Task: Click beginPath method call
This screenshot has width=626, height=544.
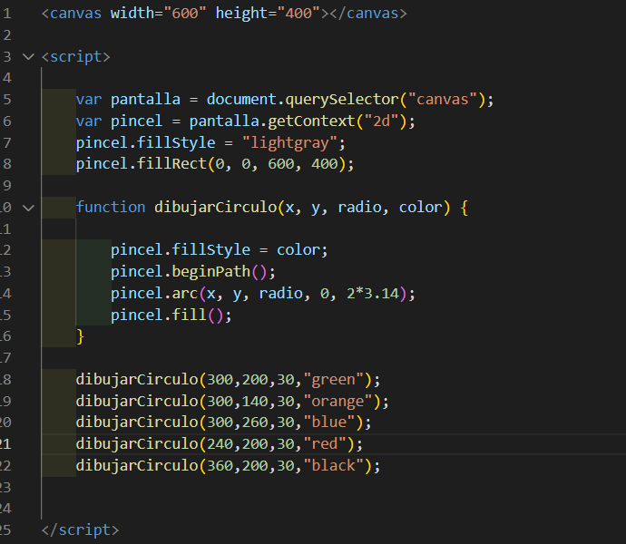Action: [x=210, y=272]
